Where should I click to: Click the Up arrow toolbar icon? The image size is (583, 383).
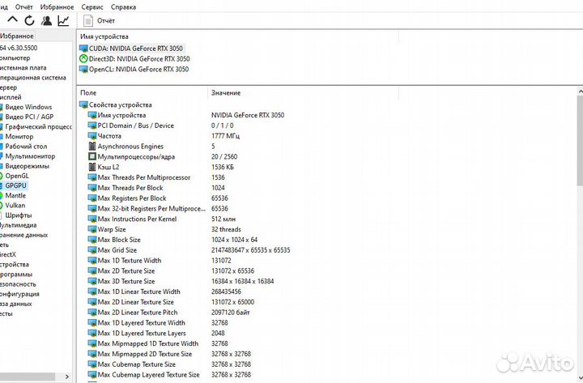13,20
